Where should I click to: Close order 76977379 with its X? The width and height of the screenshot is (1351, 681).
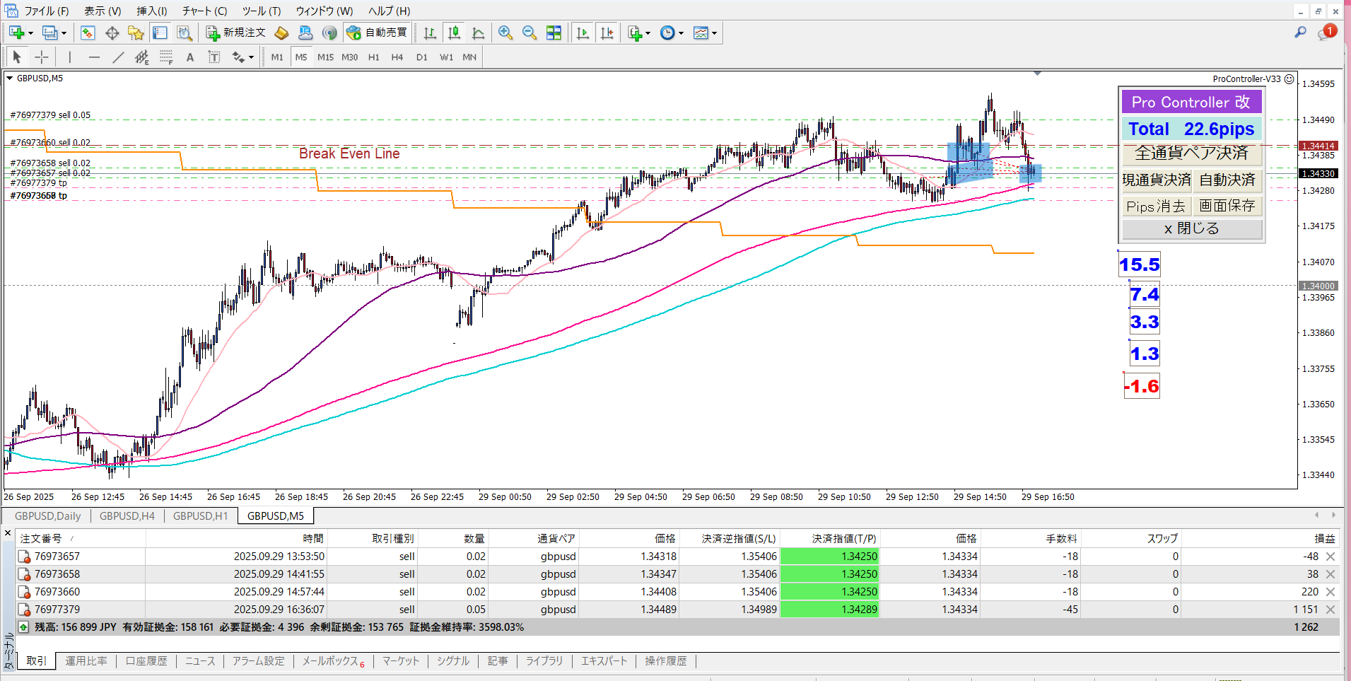(x=1330, y=610)
